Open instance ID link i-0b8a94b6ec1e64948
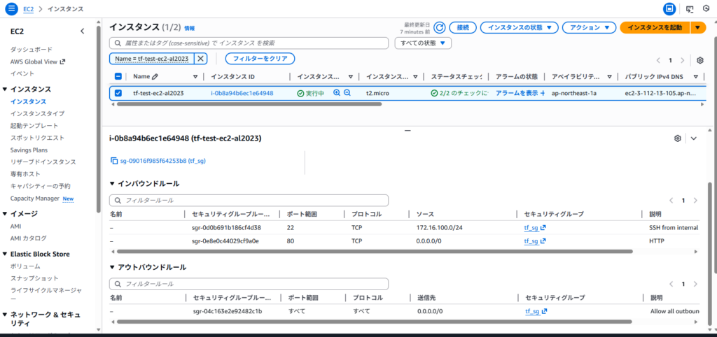 point(242,93)
